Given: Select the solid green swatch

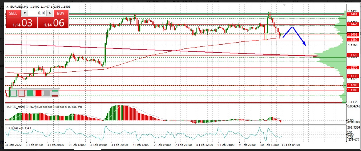Looking at the screenshot, I should [30, 93].
